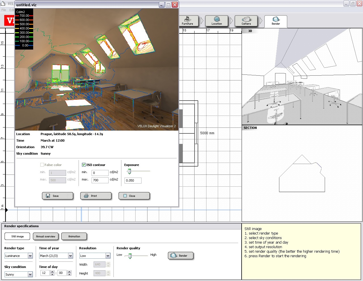Close the rendered image dialog
Screen dimensions: 363x281
coord(134,196)
